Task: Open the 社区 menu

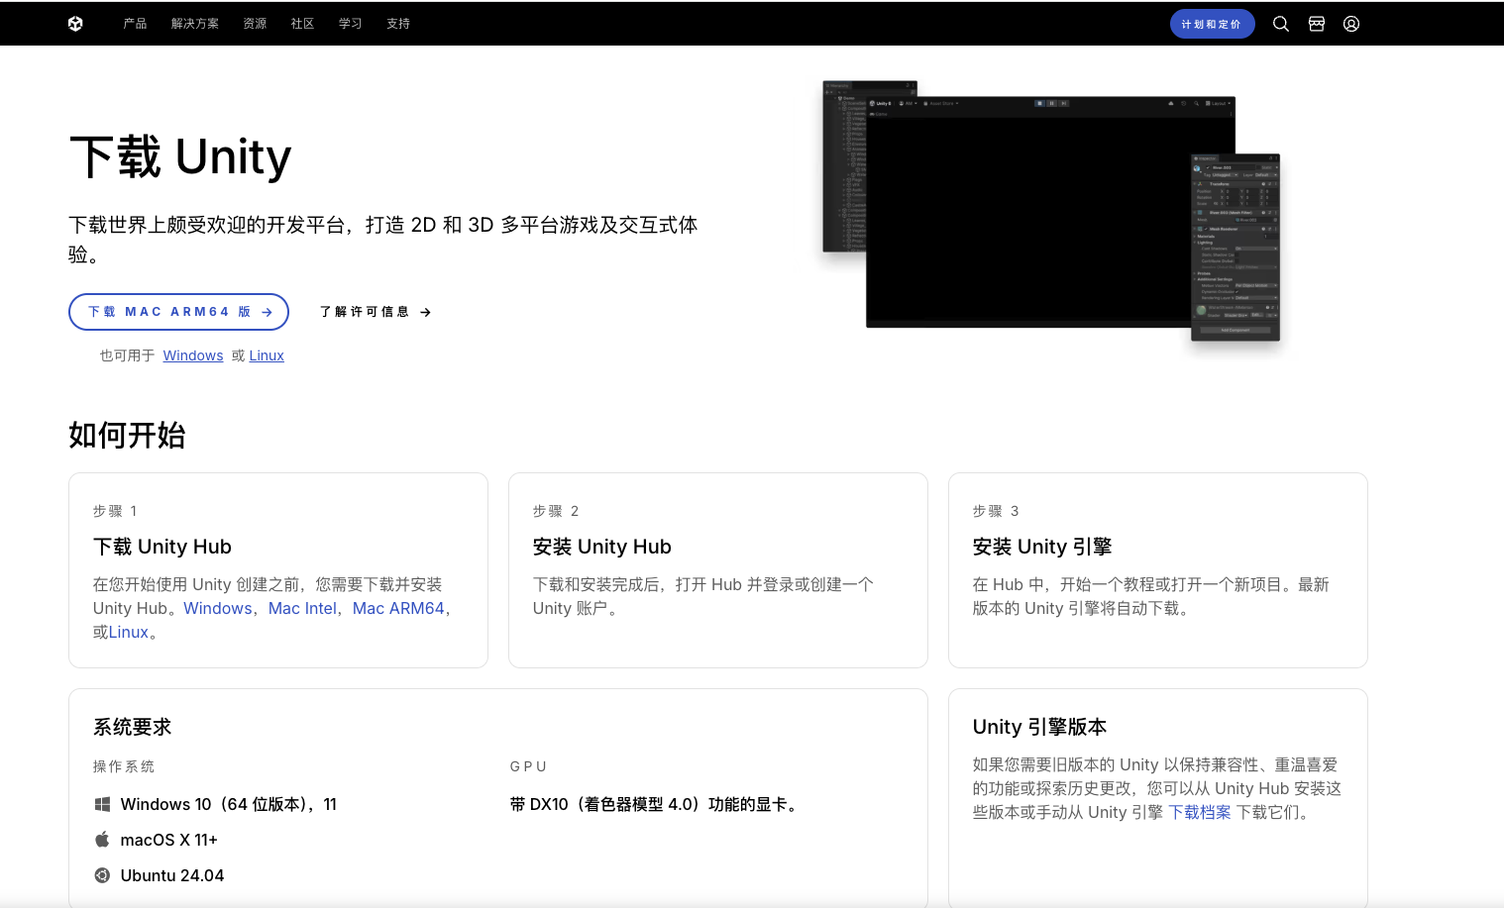Action: click(x=303, y=24)
